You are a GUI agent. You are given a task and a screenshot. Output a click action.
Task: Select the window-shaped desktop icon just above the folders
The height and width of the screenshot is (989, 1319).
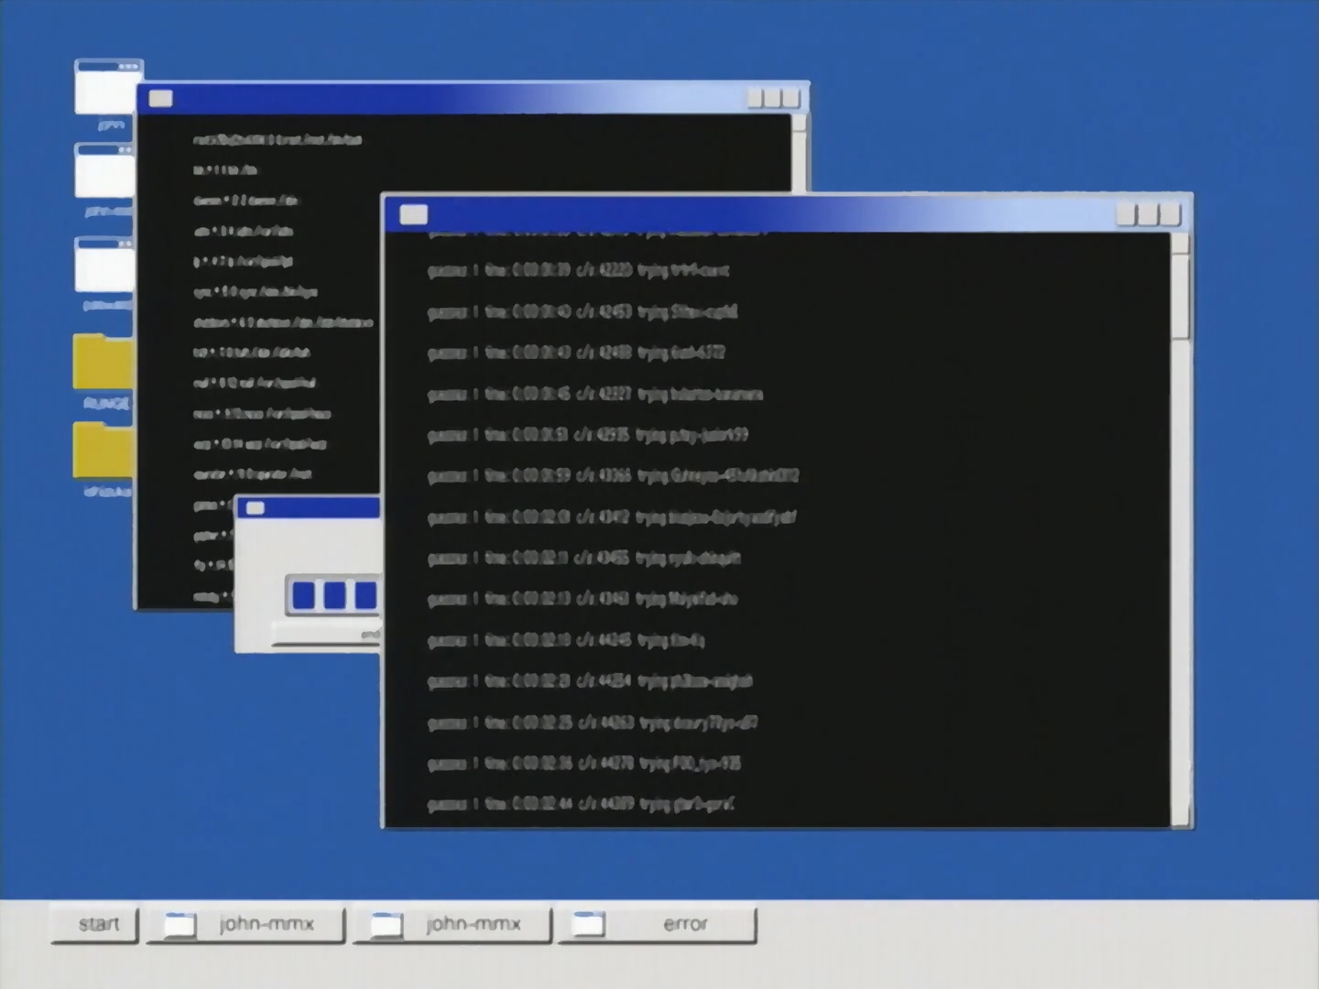(x=104, y=265)
